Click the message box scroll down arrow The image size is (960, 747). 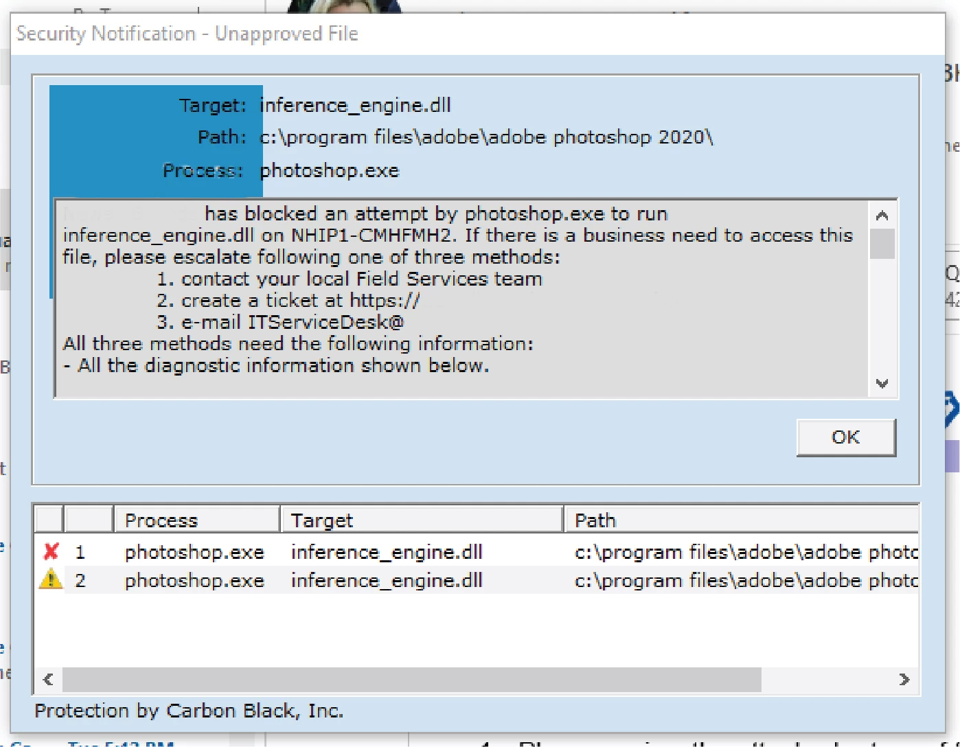click(x=882, y=383)
